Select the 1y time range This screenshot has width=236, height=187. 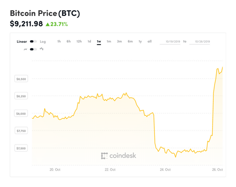click(140, 41)
